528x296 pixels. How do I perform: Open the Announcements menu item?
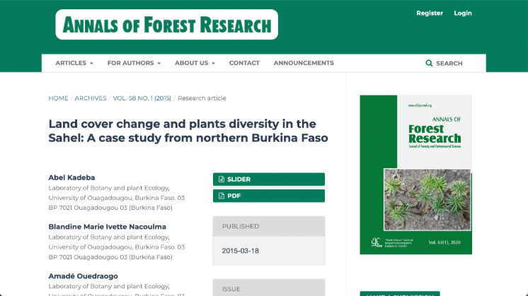coord(304,63)
